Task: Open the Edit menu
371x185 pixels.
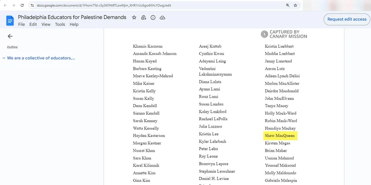Action: [33, 25]
